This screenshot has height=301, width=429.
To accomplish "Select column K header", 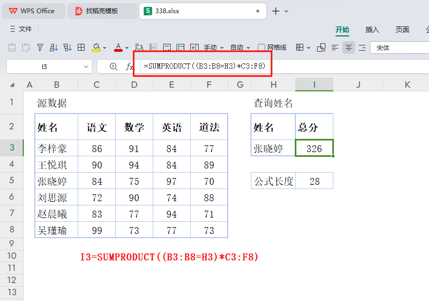I will pos(407,84).
